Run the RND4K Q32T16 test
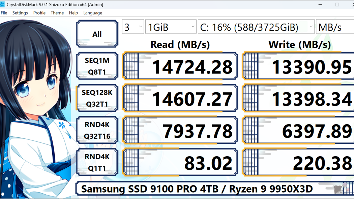 pos(97,130)
